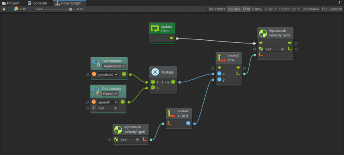The width and height of the screenshot is (344, 155).
Task: Click the blue Multiply X icon
Action: pyautogui.click(x=155, y=72)
